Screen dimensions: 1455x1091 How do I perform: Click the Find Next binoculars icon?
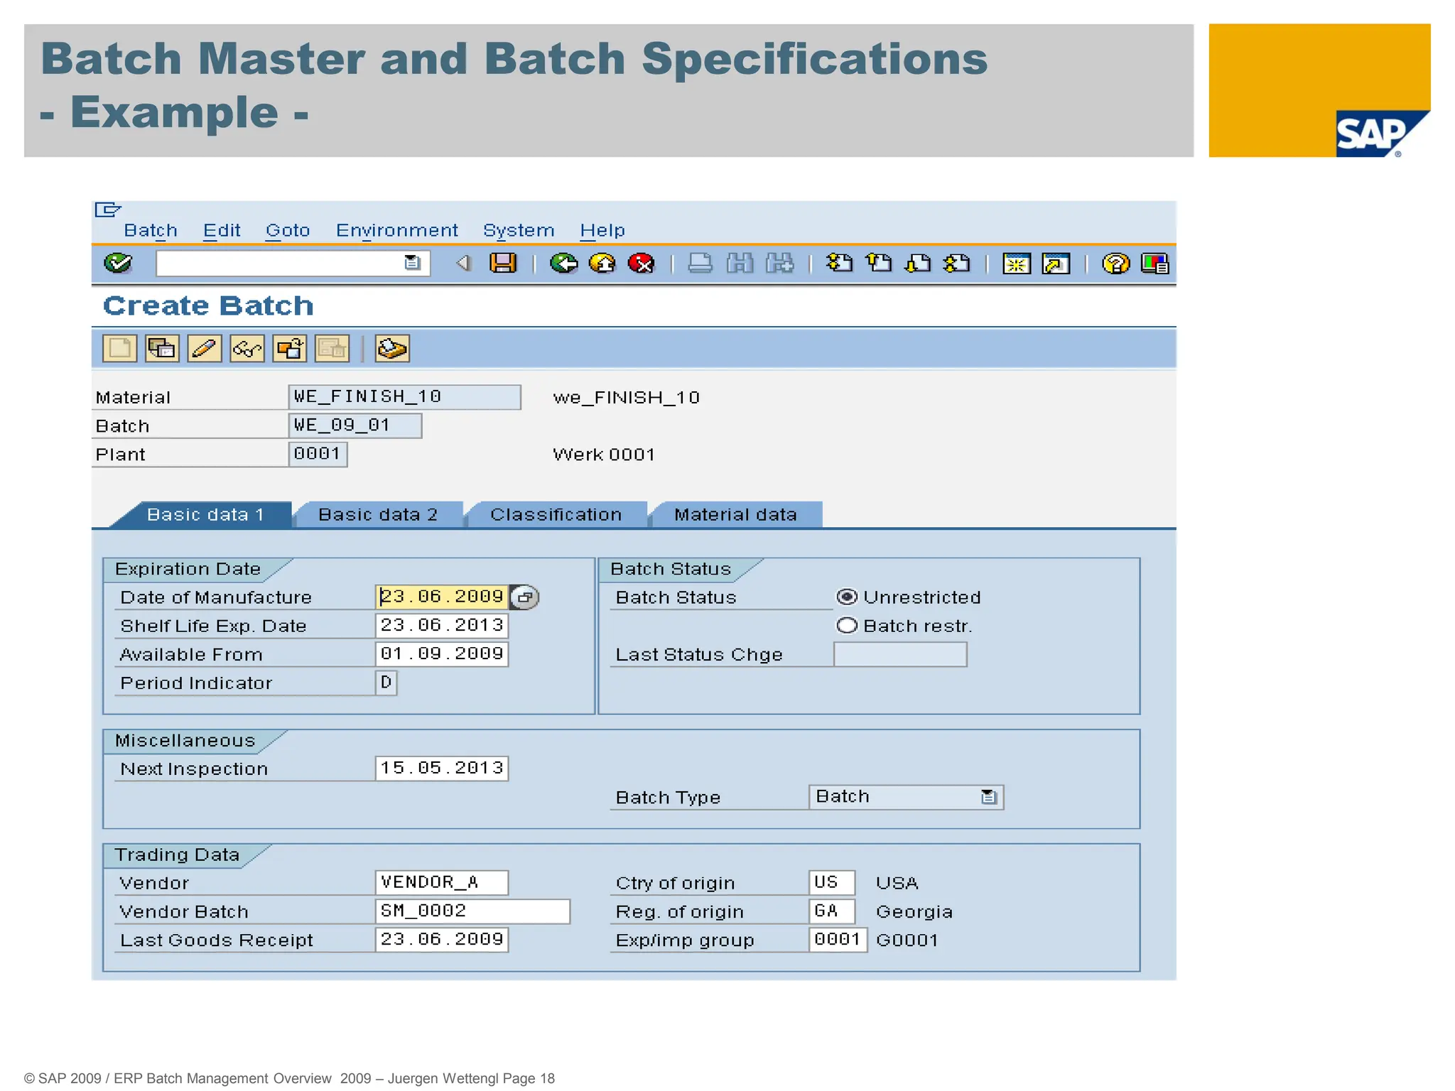779,264
